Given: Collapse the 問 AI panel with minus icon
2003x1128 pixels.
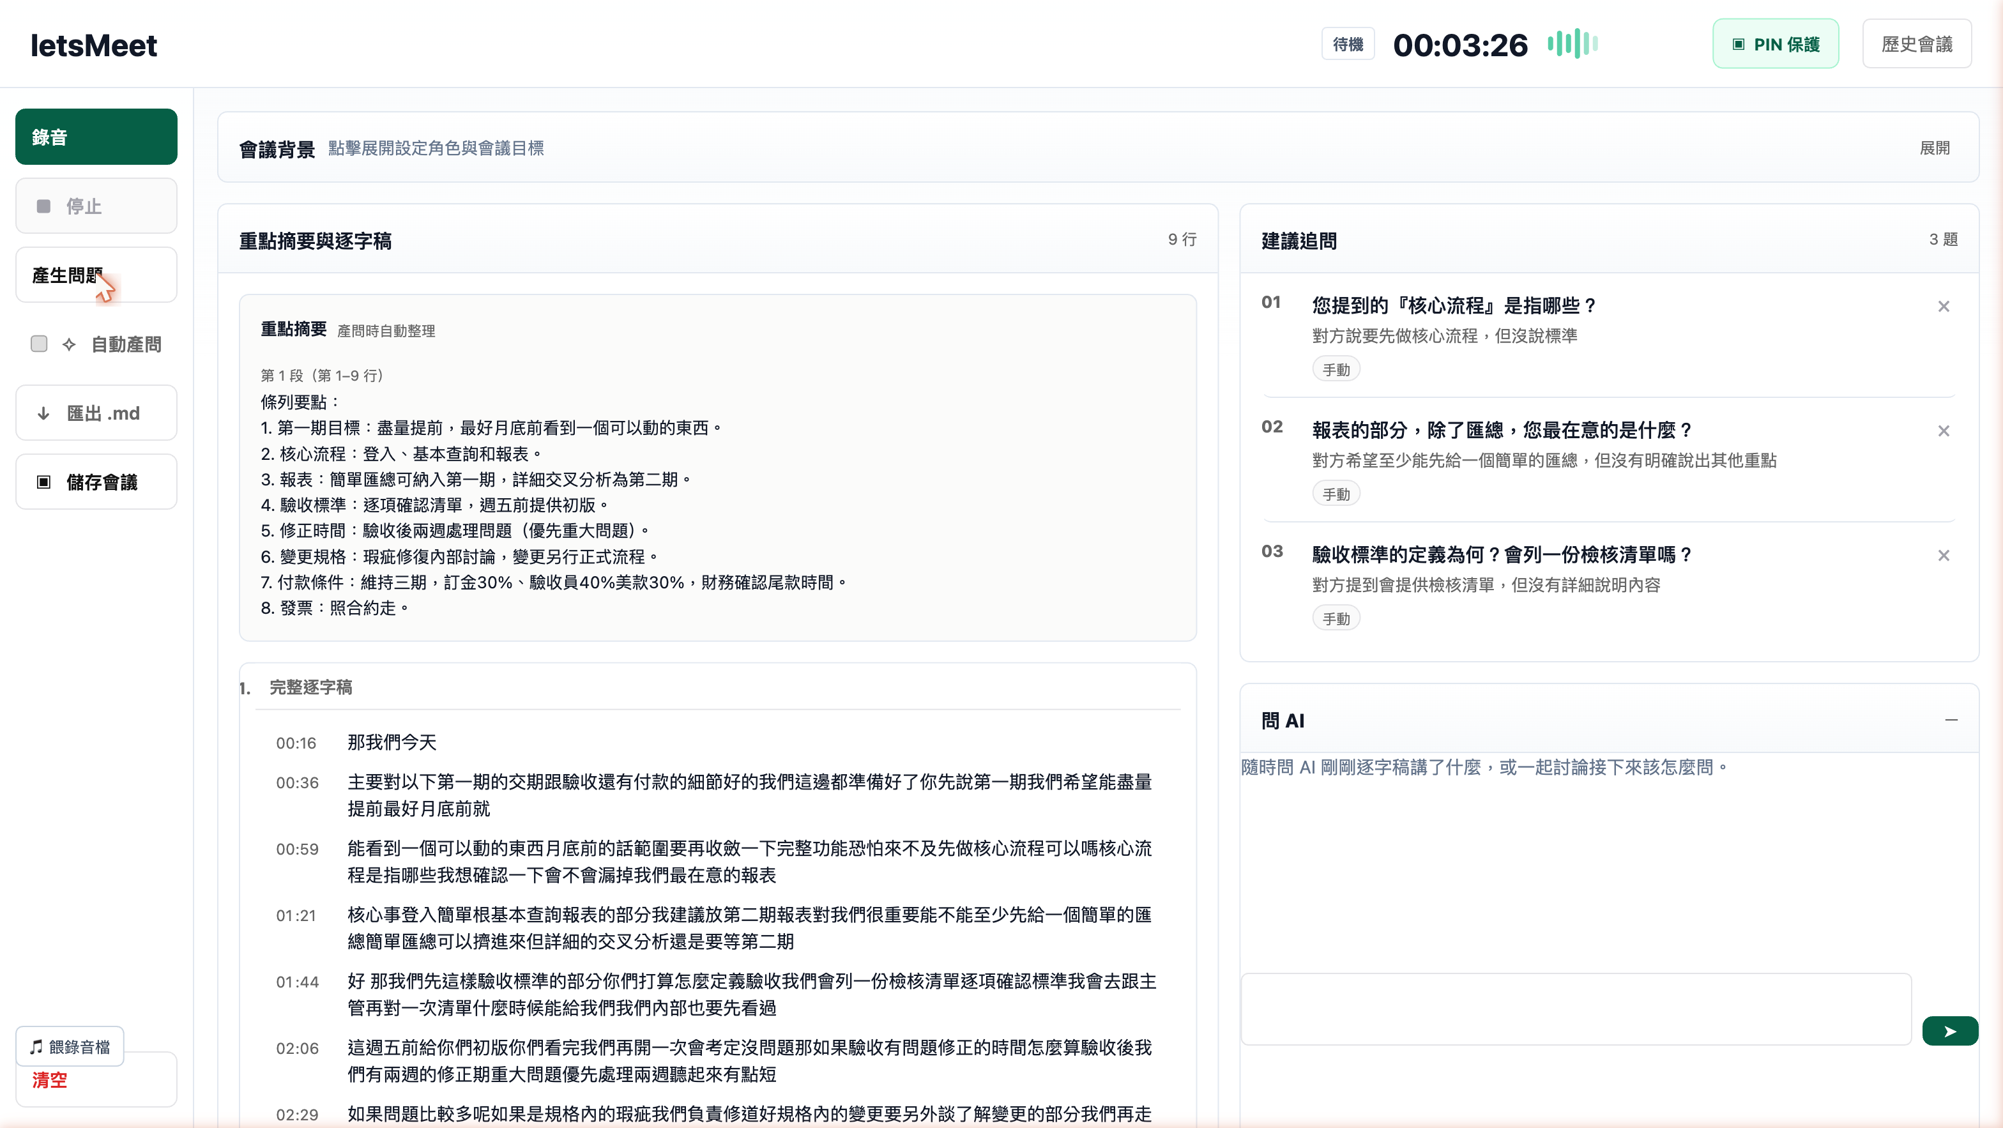Looking at the screenshot, I should pos(1951,720).
